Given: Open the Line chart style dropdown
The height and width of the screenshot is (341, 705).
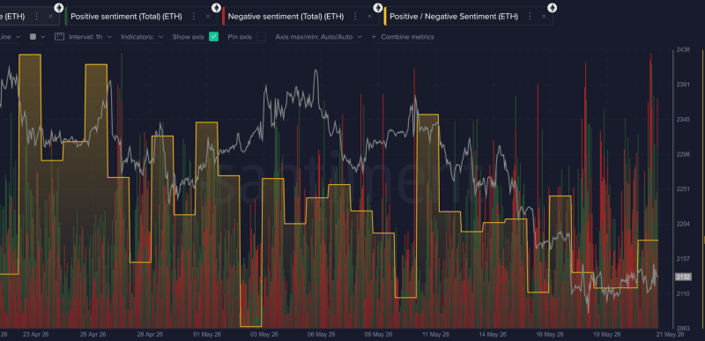Looking at the screenshot, I should pos(10,37).
